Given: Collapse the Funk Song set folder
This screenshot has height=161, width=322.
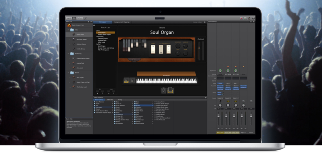Looking at the screenshot, I should [x=68, y=54].
